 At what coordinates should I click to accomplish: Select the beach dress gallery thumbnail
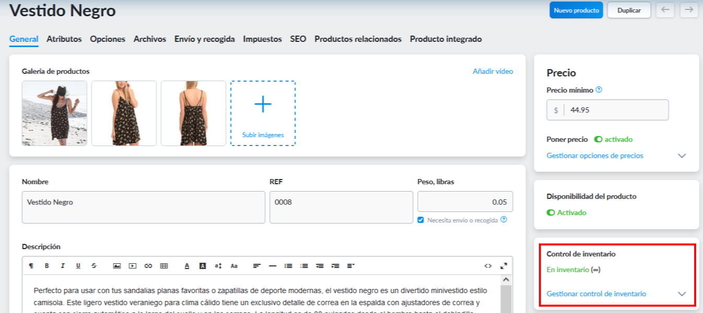click(x=54, y=113)
